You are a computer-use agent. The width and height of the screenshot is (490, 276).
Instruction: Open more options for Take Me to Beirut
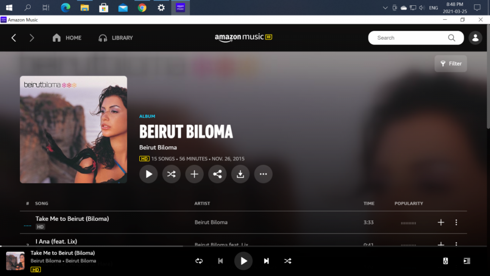[x=456, y=222]
